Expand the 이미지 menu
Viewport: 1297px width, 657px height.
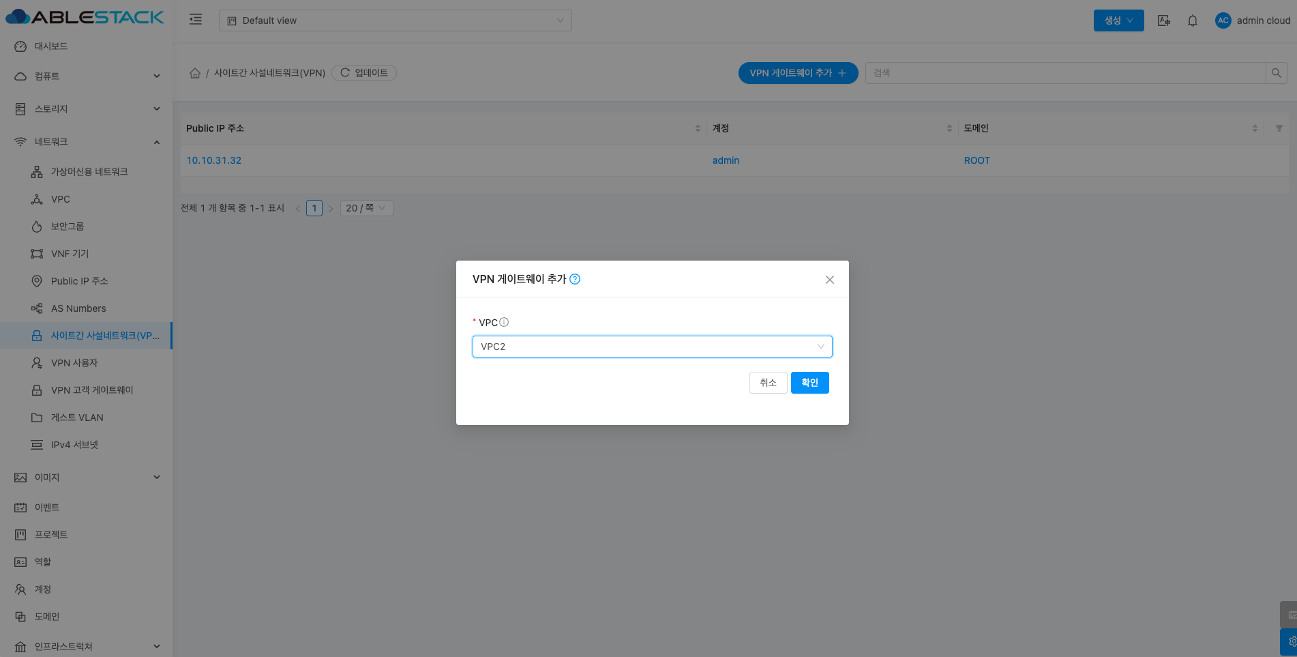click(86, 478)
